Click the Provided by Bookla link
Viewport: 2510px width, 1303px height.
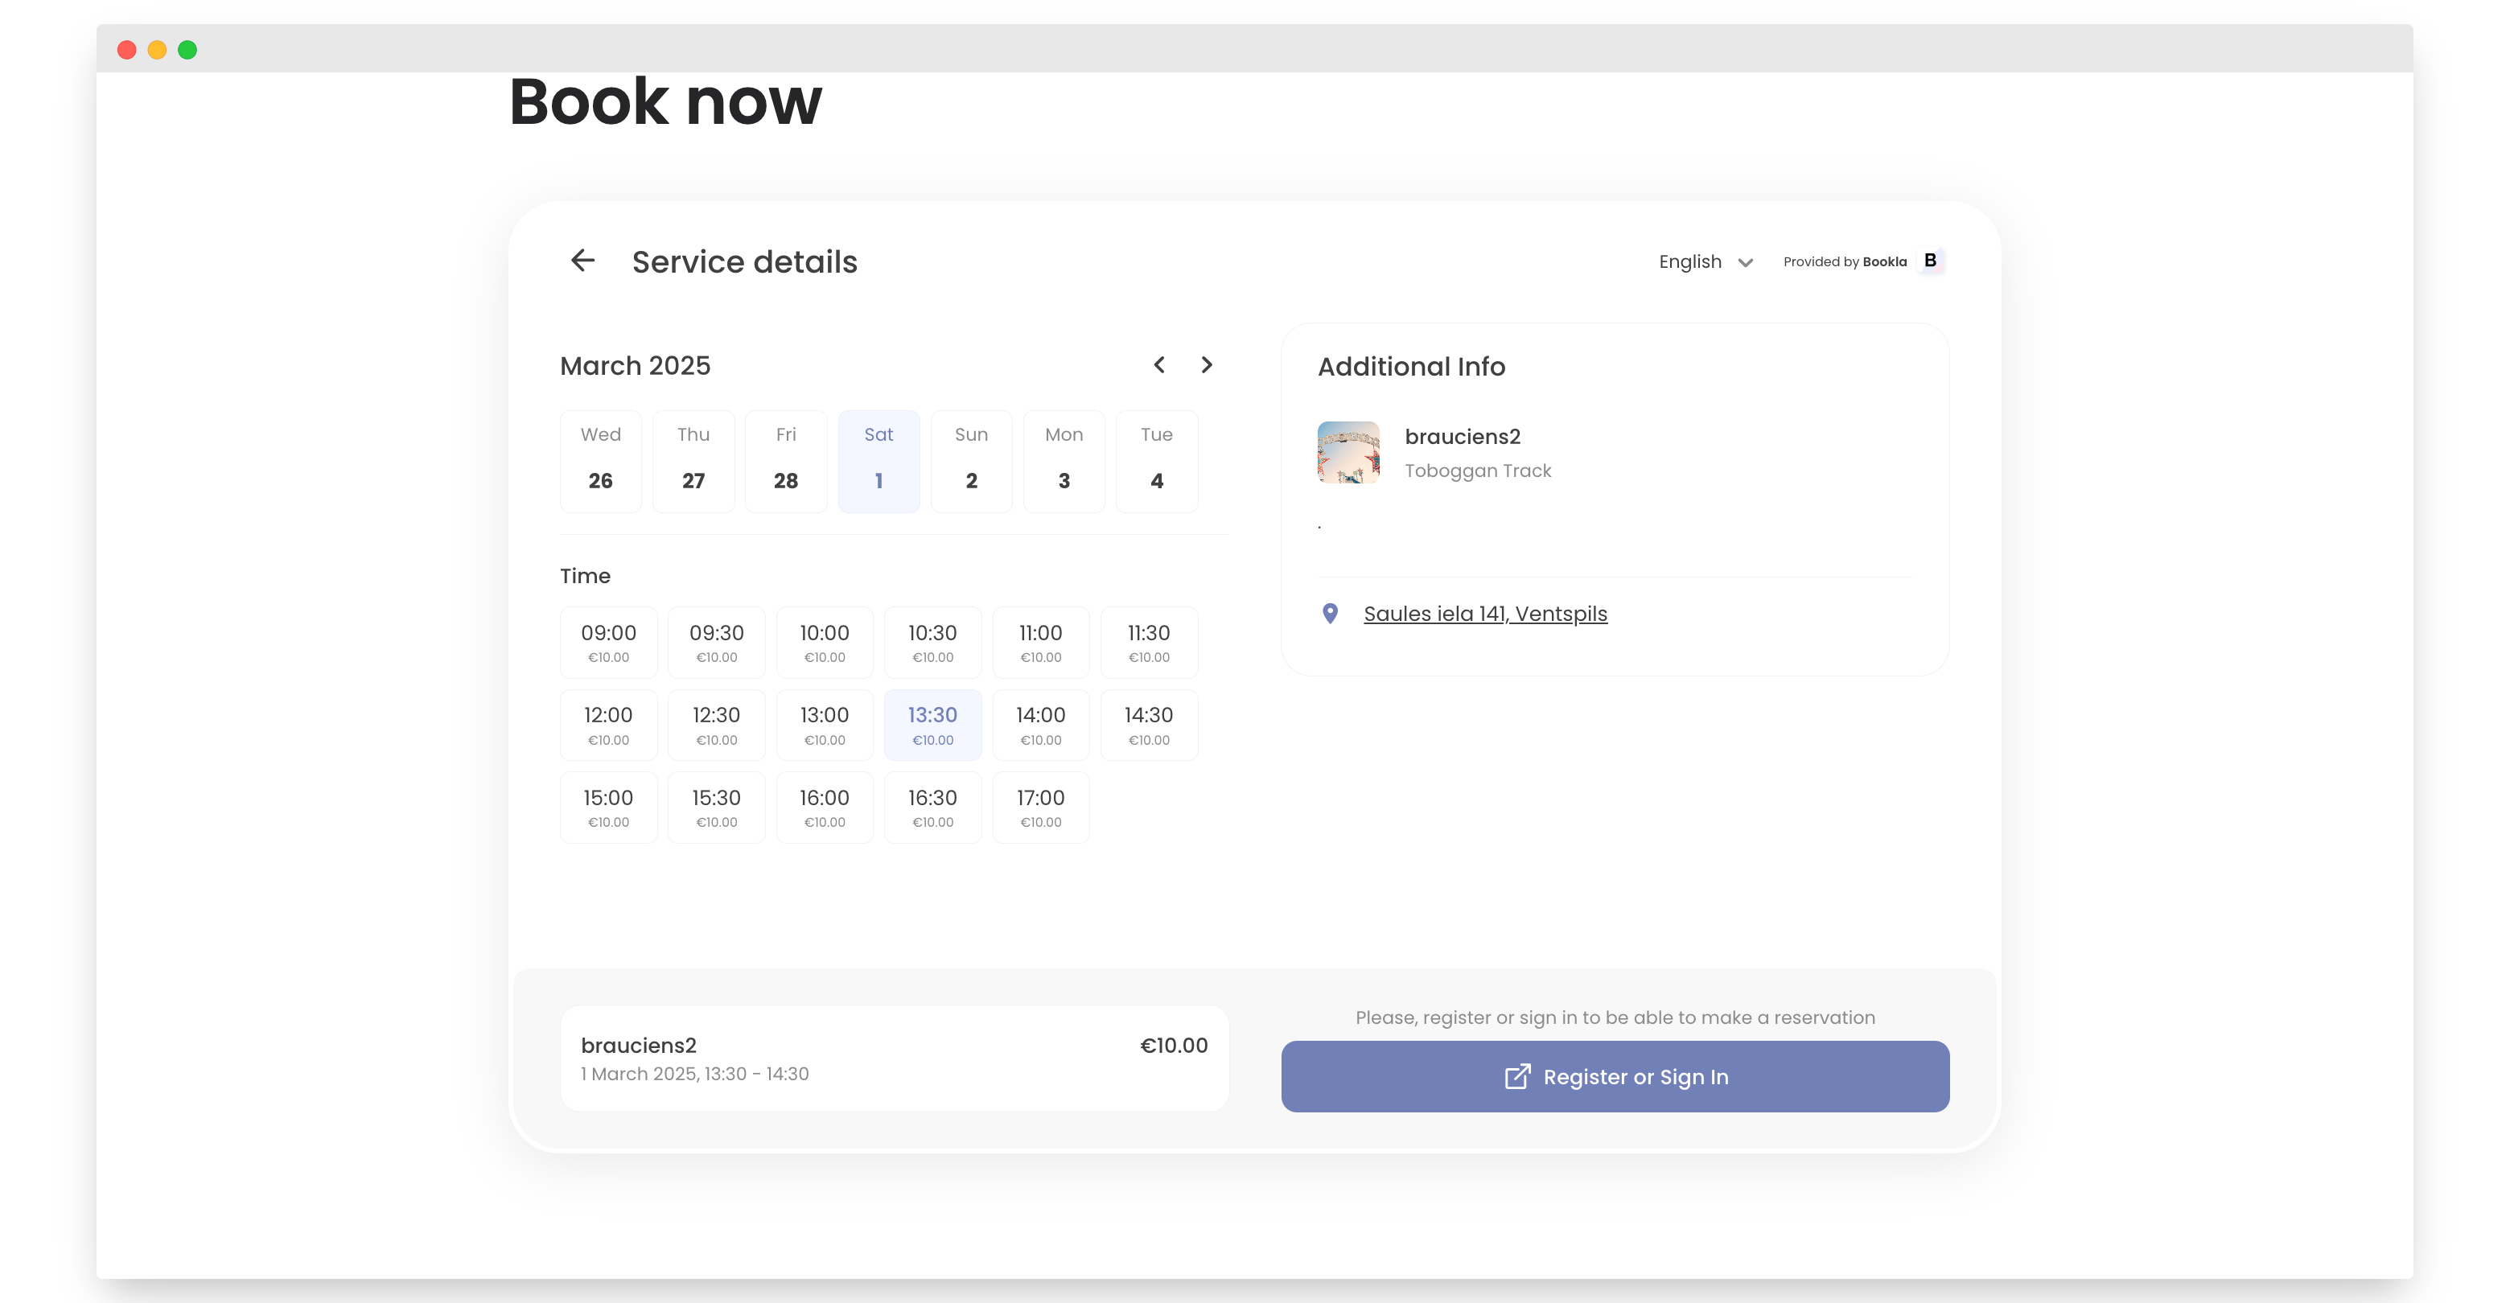coord(1844,262)
